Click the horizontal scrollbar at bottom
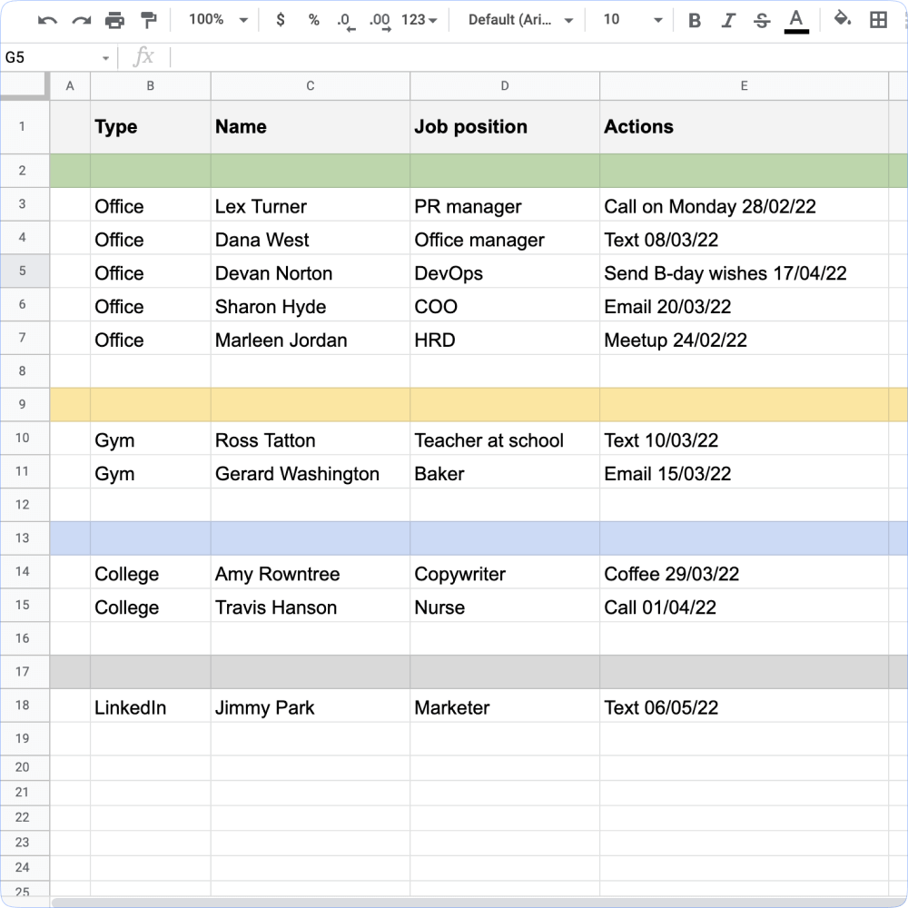Viewport: 908px width, 908px height. pos(479,903)
